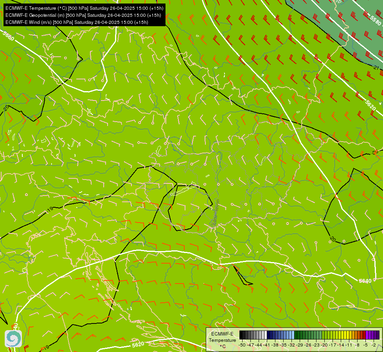Viewport: 383px width, 352px height.
Task: Click the -29 value on the temperature legend
Action: (x=300, y=345)
